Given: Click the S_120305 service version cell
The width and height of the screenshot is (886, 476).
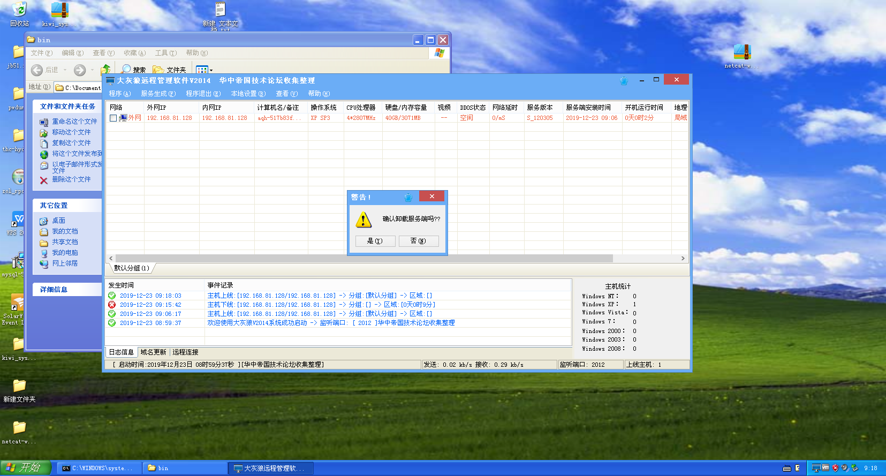Looking at the screenshot, I should [540, 118].
